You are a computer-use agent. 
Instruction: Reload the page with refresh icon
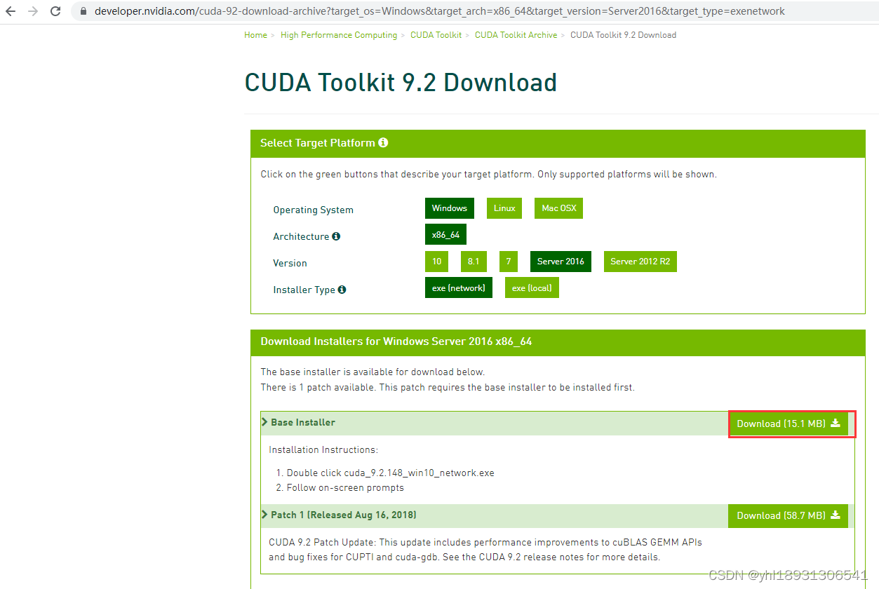click(55, 11)
